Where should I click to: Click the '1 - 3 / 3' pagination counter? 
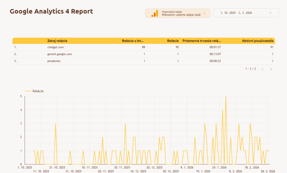point(251,69)
